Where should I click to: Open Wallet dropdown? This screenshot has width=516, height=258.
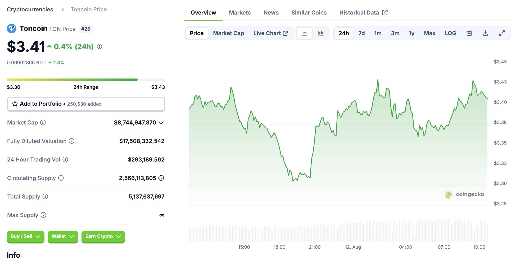pos(63,236)
